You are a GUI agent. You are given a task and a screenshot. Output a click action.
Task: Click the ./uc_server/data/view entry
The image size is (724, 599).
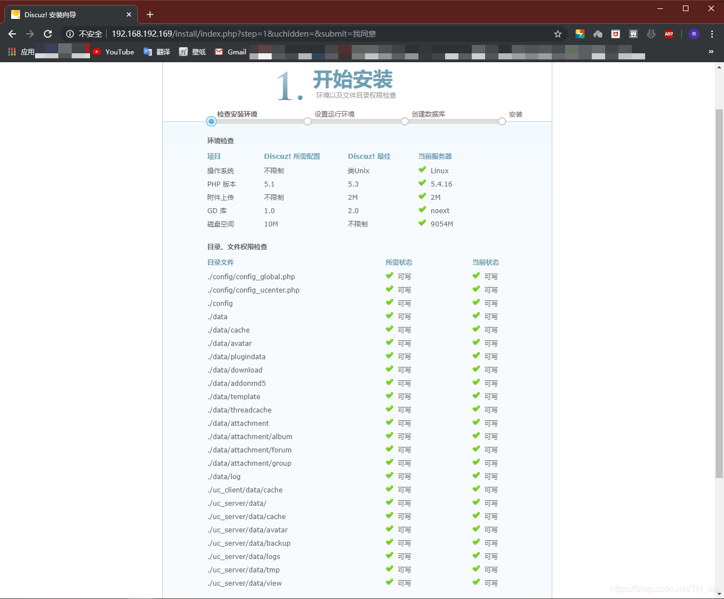click(244, 583)
